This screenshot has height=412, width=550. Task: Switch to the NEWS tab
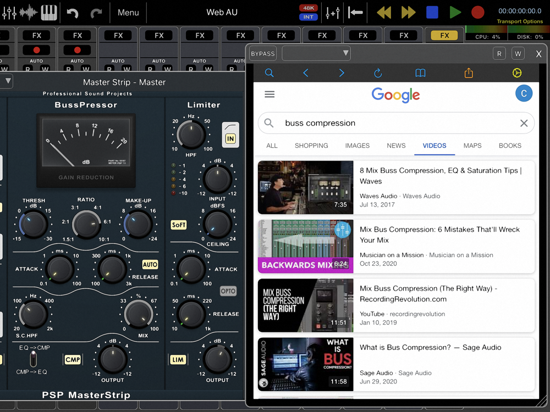396,146
